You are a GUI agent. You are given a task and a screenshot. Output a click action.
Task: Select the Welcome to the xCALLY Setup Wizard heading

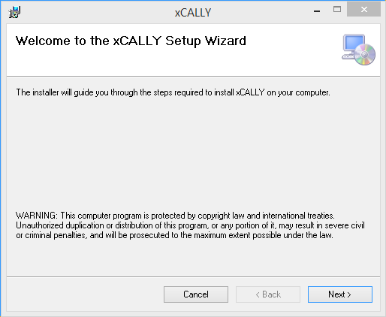tap(131, 41)
